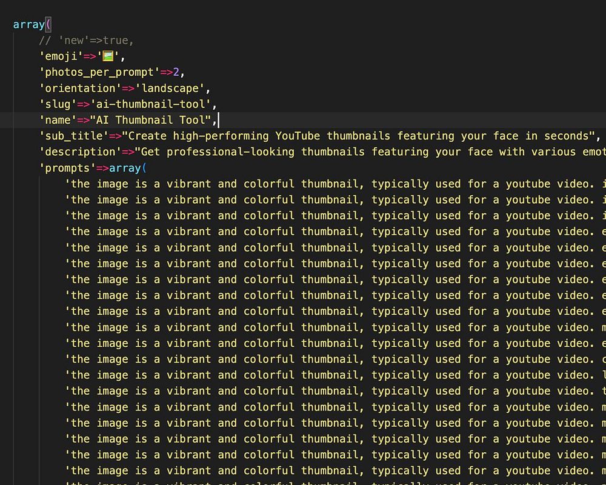Click the 'sub_title' key
The height and width of the screenshot is (485, 606).
[74, 136]
